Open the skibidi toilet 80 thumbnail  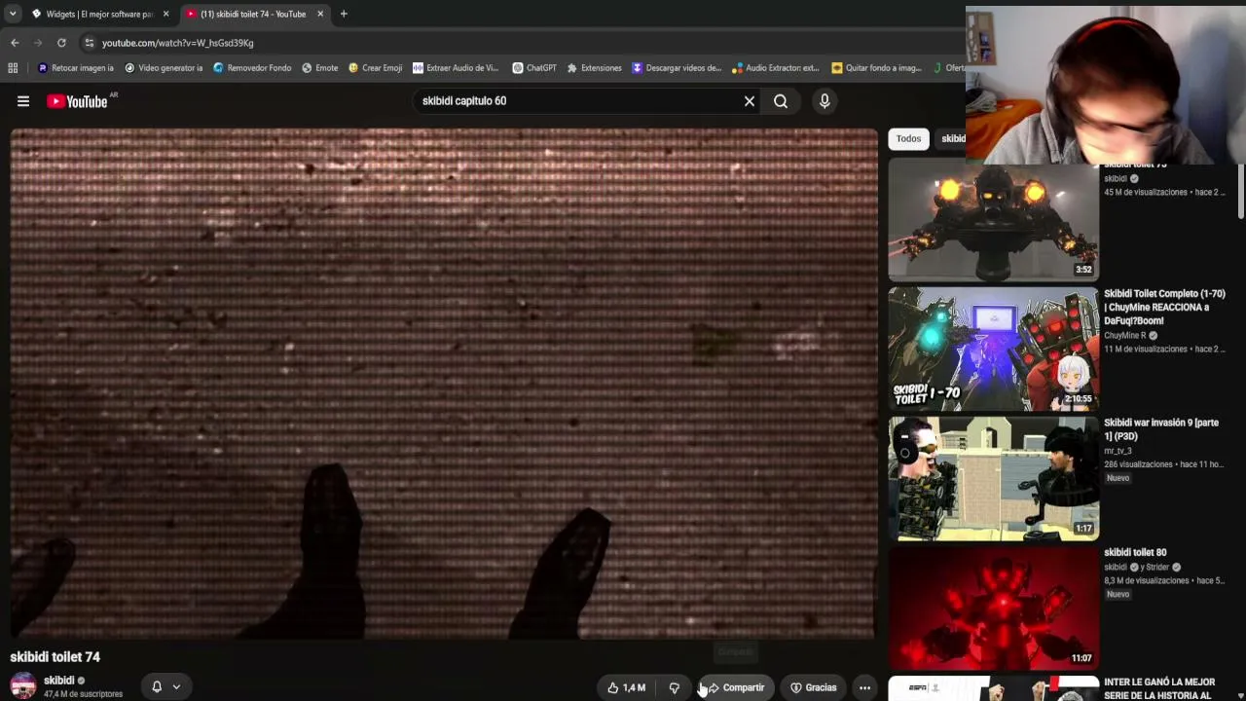click(993, 608)
